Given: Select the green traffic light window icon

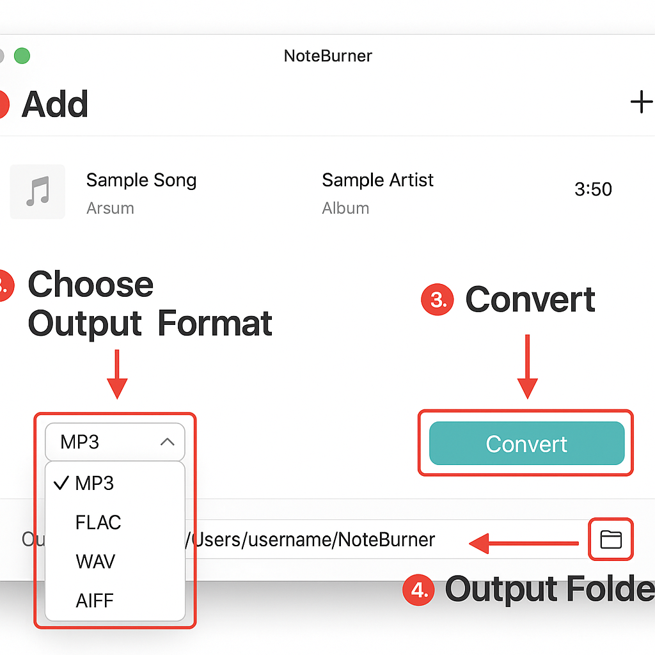Looking at the screenshot, I should [x=22, y=56].
